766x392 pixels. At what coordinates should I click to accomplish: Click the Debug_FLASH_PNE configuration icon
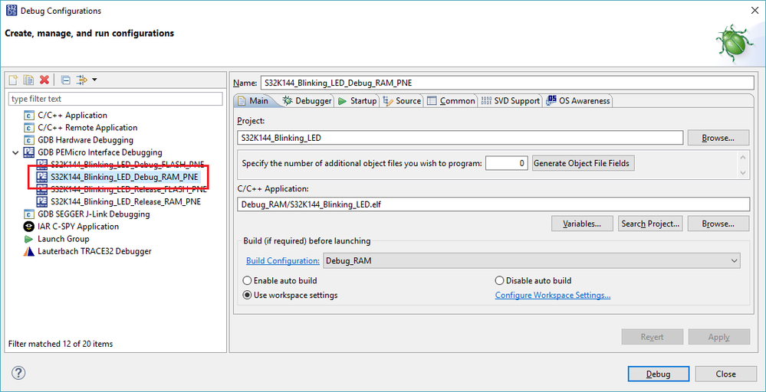(41, 165)
